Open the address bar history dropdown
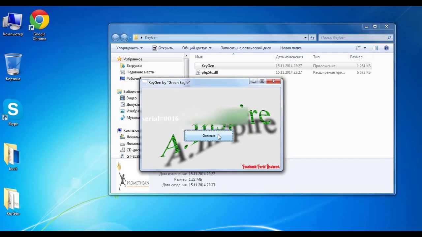This screenshot has height=237, width=422. (x=305, y=38)
